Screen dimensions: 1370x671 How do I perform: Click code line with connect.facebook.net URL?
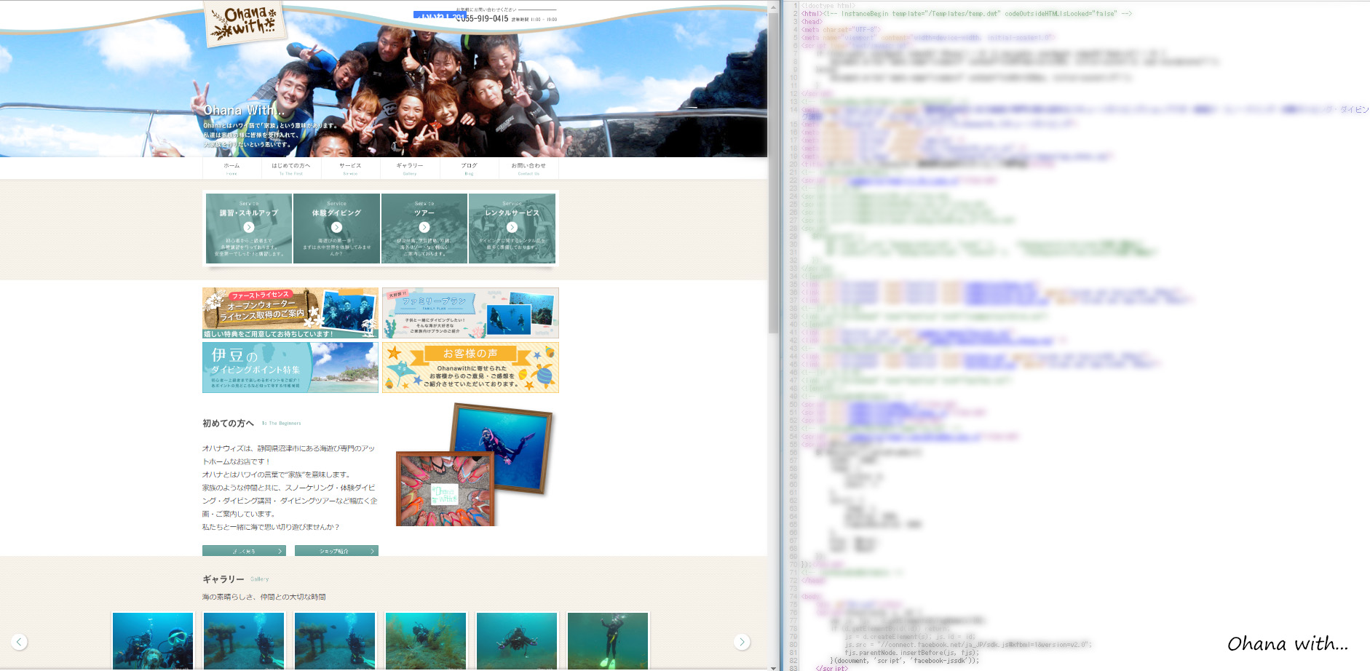click(968, 645)
